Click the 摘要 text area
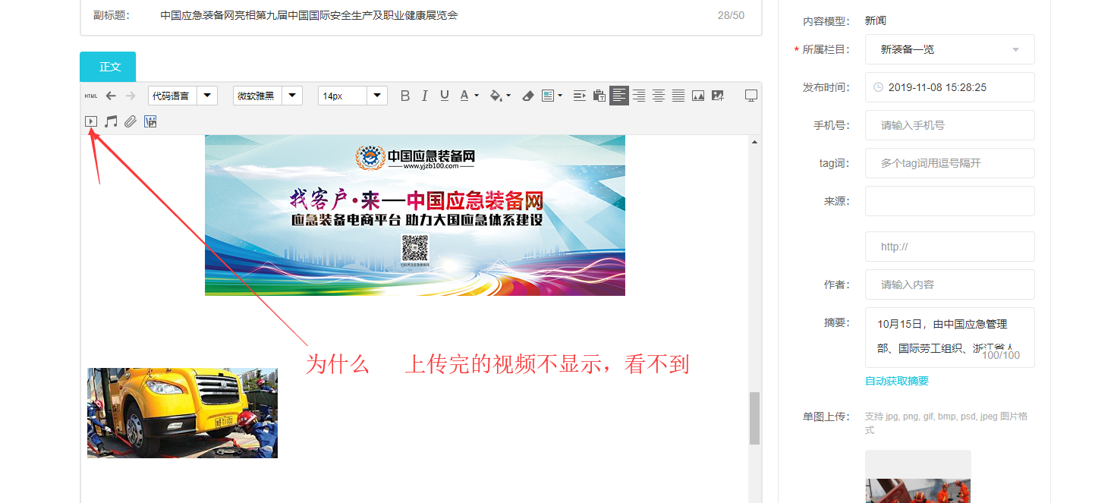The height and width of the screenshot is (503, 1095). pyautogui.click(x=950, y=338)
